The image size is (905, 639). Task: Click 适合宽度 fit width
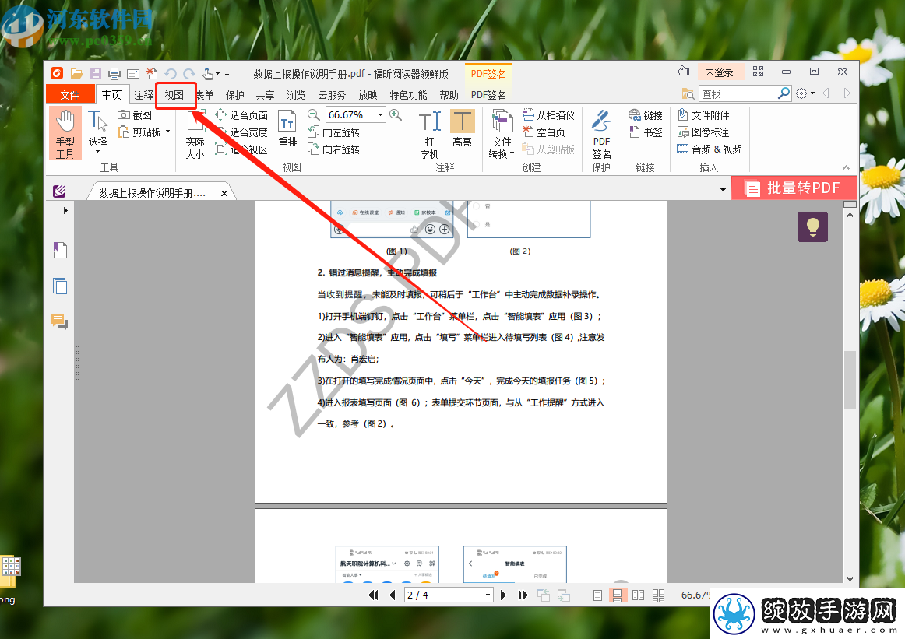click(242, 132)
